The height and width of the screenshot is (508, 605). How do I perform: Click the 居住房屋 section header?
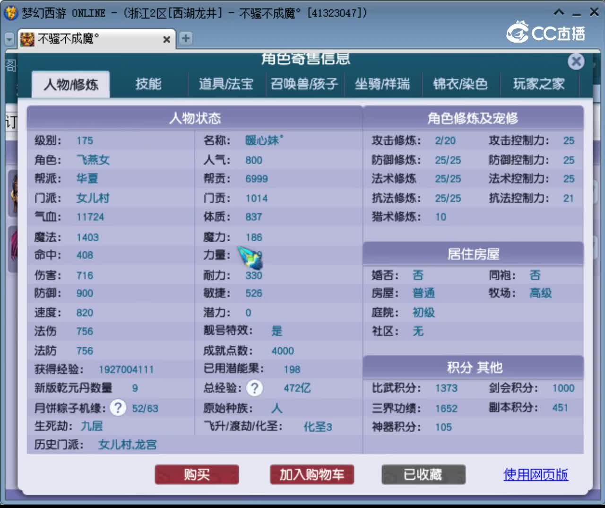click(x=473, y=254)
